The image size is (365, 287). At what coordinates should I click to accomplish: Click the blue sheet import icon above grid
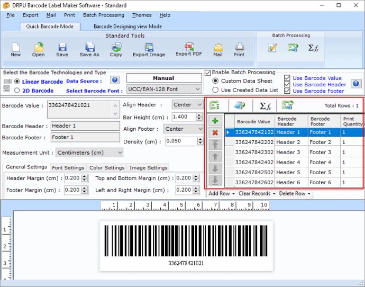point(240,105)
